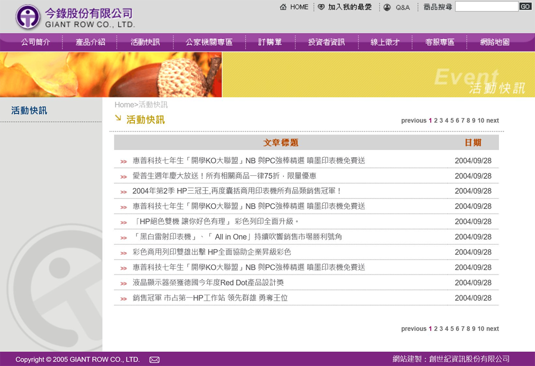Screen dimensions: 535x366
Task: Click the 文章標題 column header
Action: coord(281,143)
